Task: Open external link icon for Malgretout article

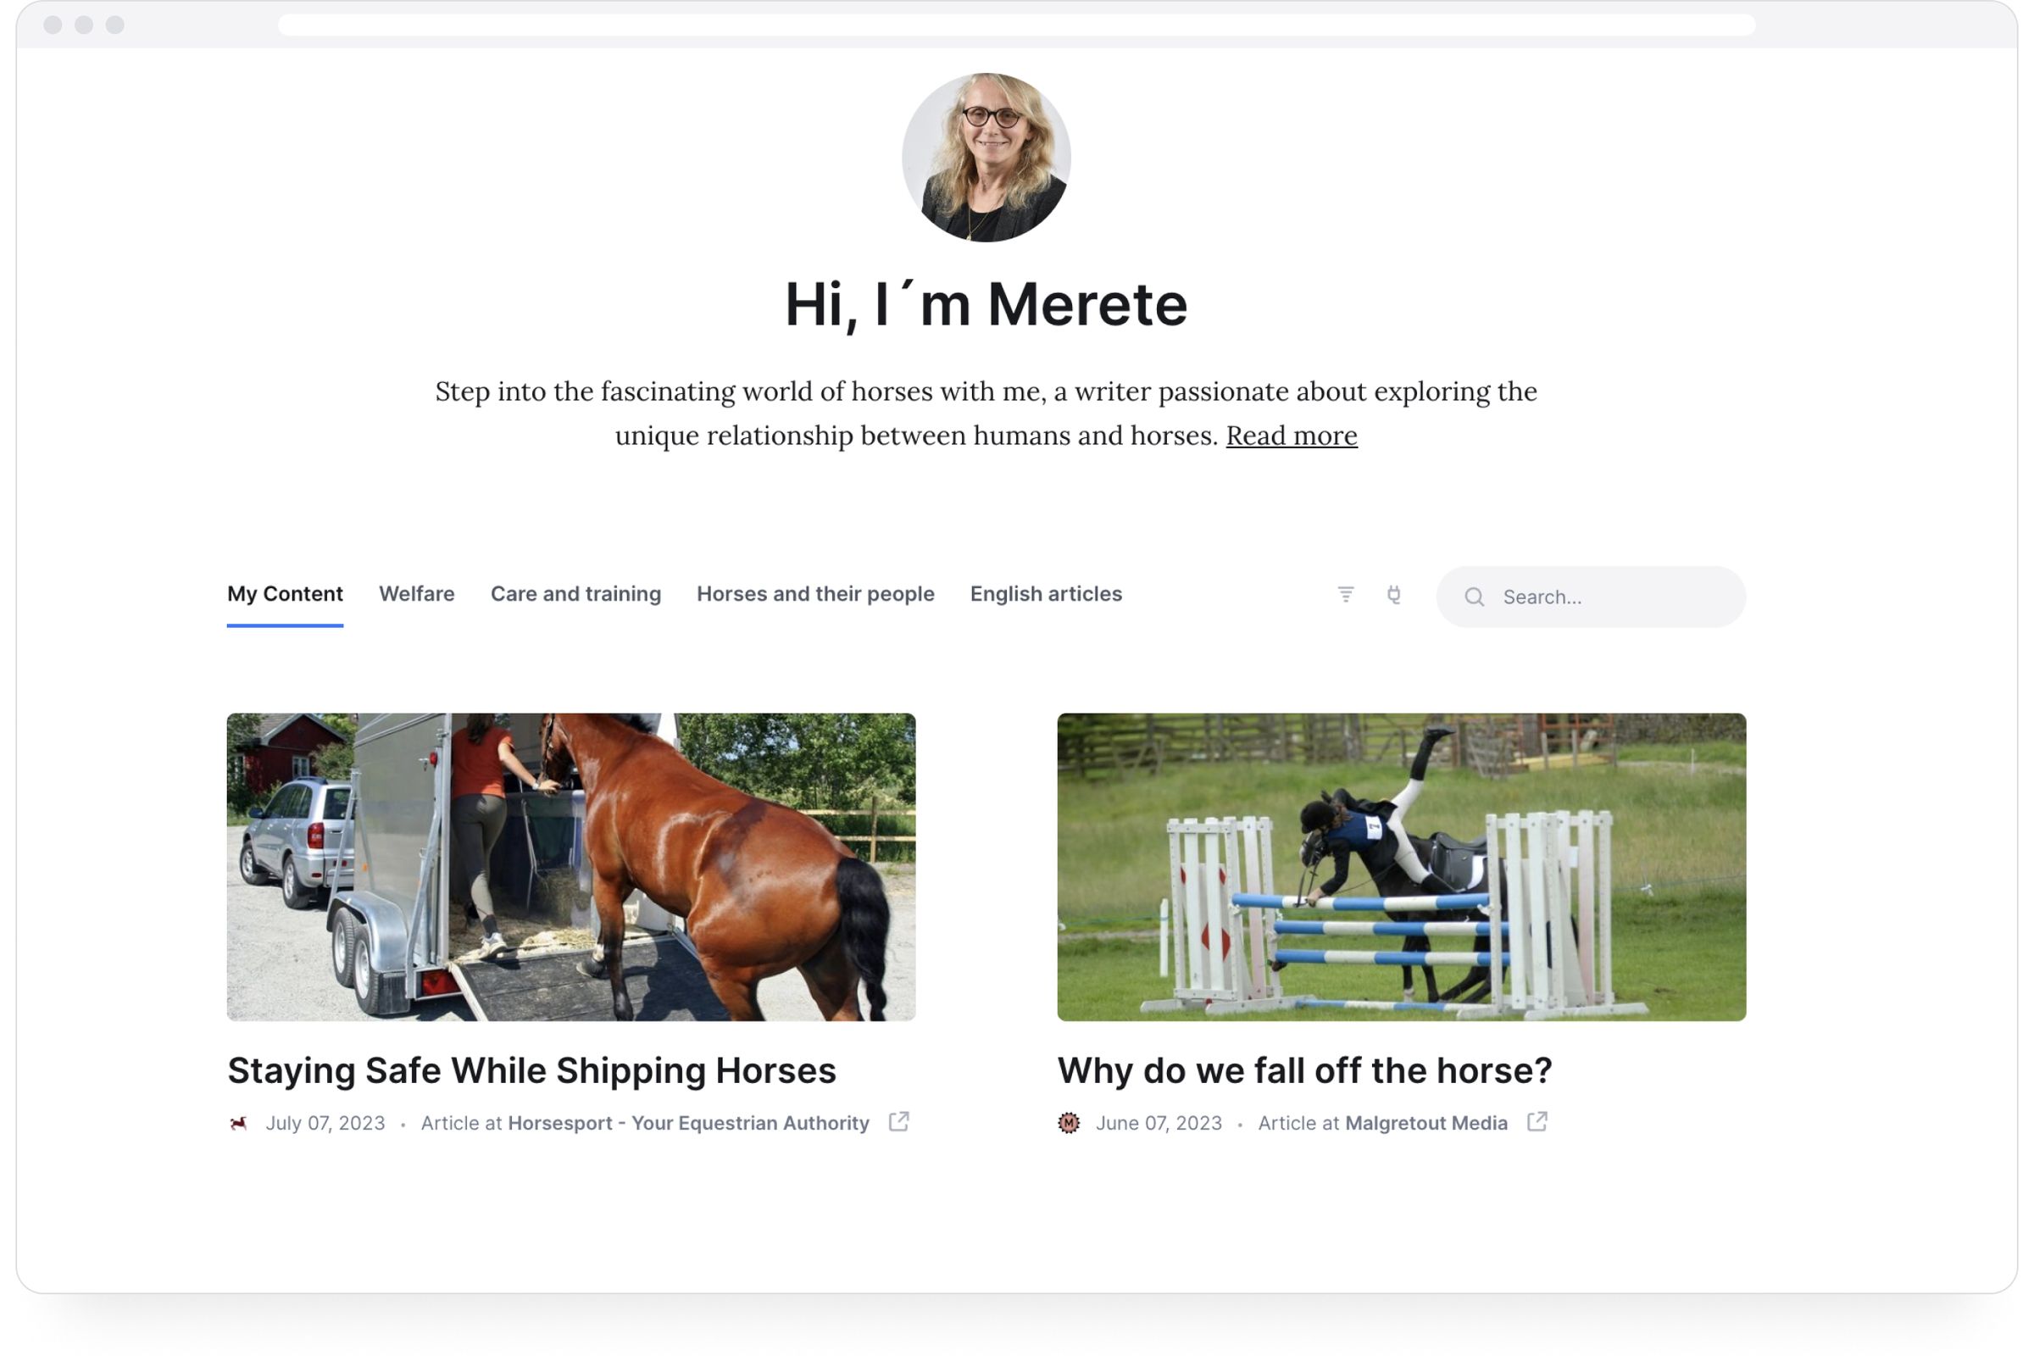Action: [1537, 1122]
